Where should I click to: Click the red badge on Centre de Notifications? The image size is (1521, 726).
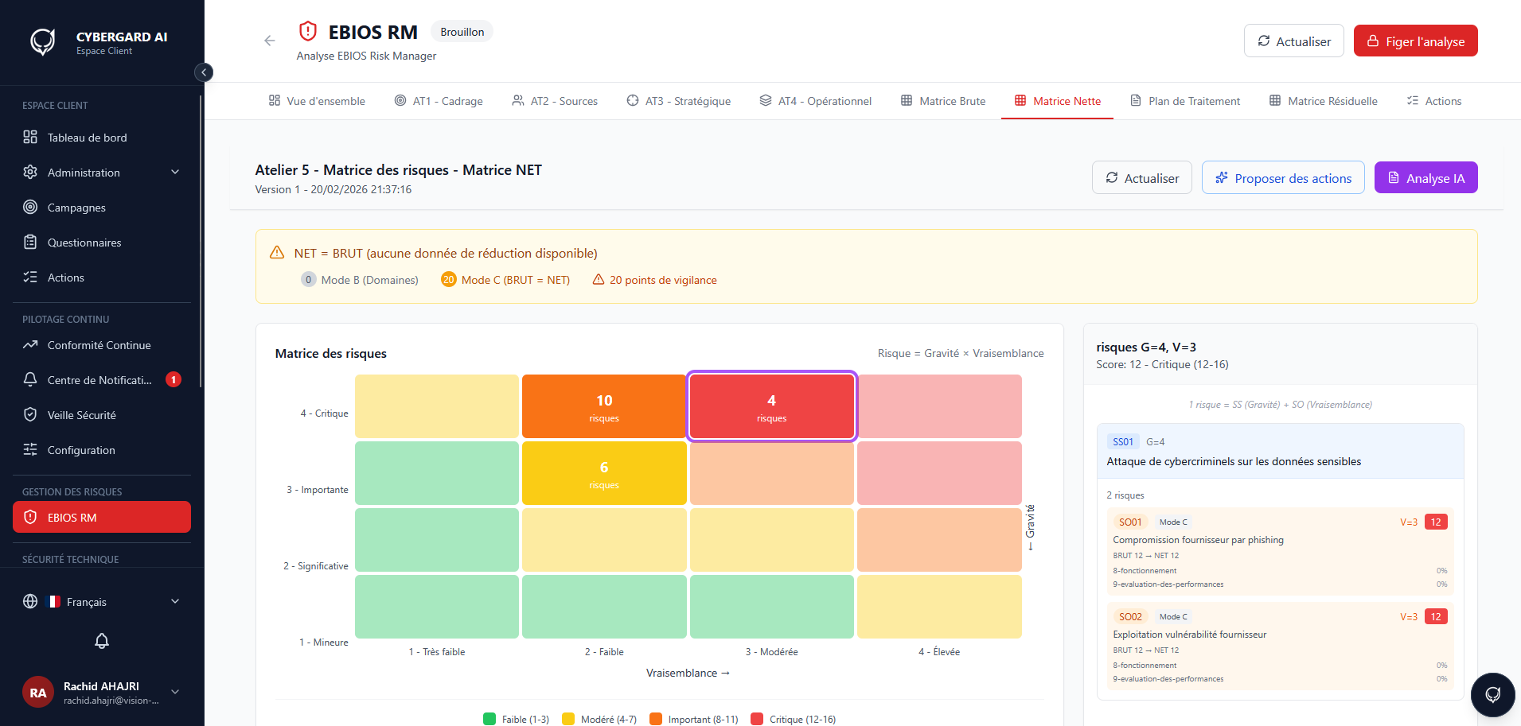tap(174, 379)
